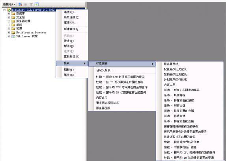The image size is (226, 161).
Task: Select the localhost server node icon
Action: [x=9, y=10]
